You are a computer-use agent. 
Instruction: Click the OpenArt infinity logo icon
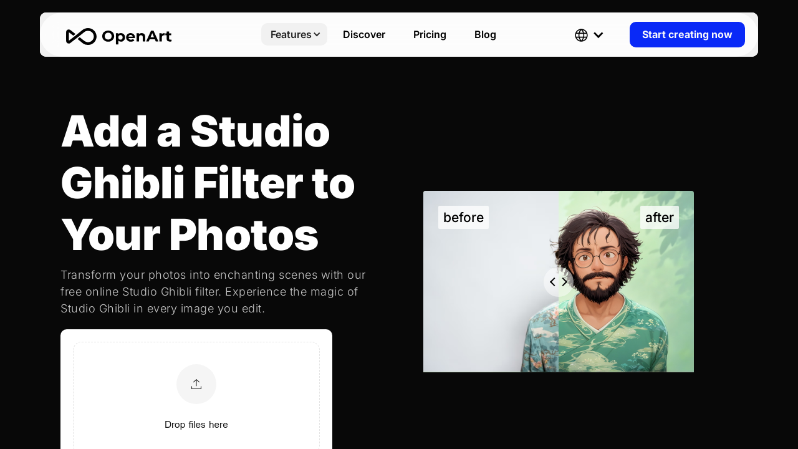point(81,36)
